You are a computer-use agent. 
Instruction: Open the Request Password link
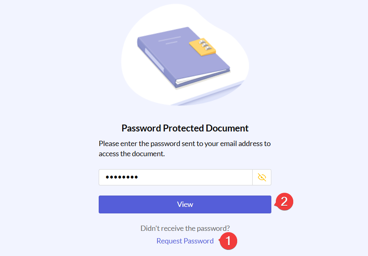[x=185, y=241]
